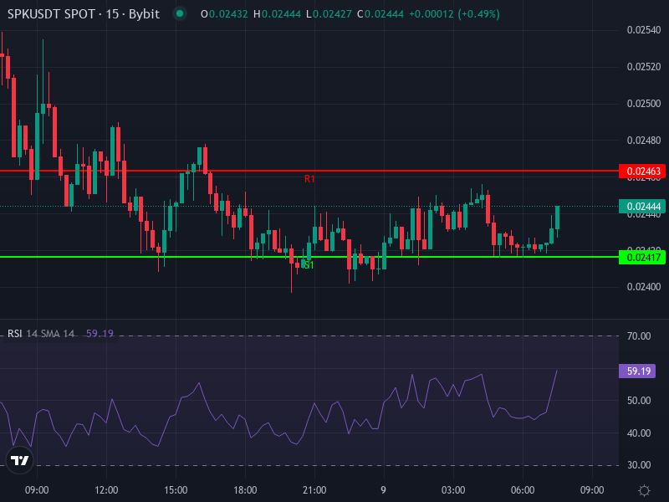
Task: Click the last green candlestick on chart
Action: [x=557, y=217]
